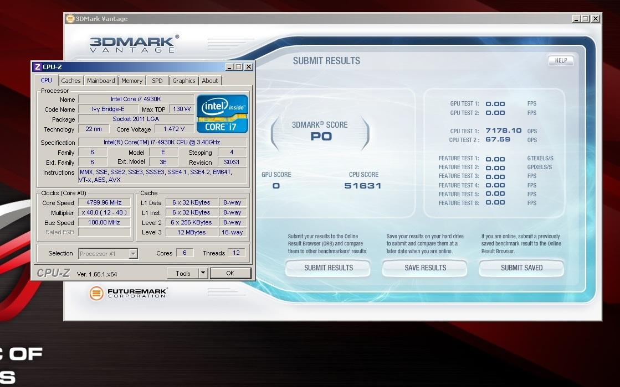Click the Level 3 cache value 12 MBytes
This screenshot has height=387, width=620.
pyautogui.click(x=191, y=232)
